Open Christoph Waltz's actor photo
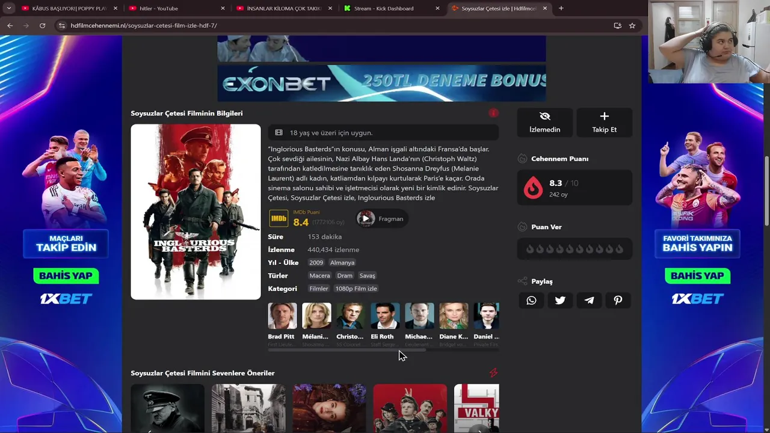 click(351, 316)
